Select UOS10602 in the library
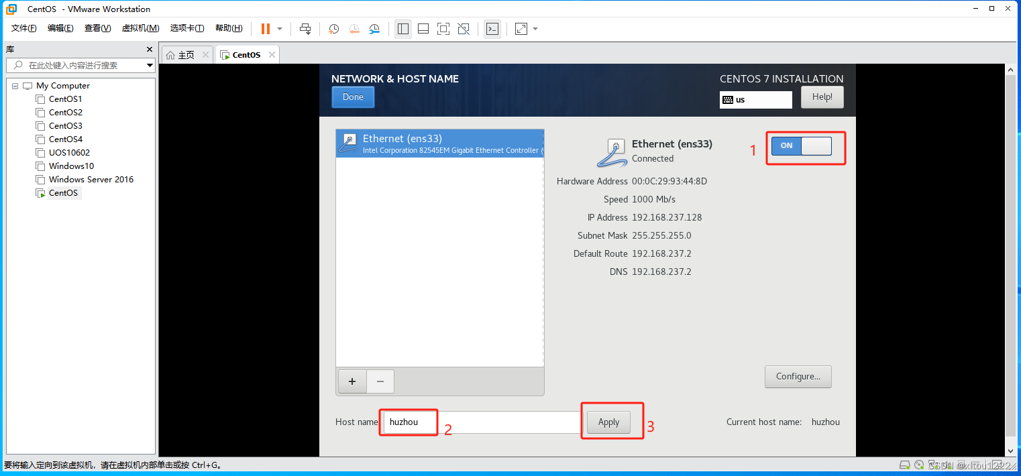This screenshot has width=1021, height=476. click(x=69, y=153)
